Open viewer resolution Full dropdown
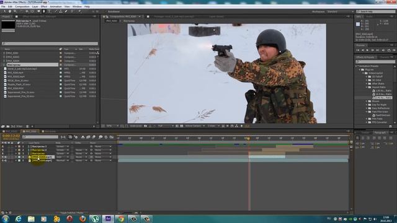397x223 pixels. pyautogui.click(x=166, y=126)
